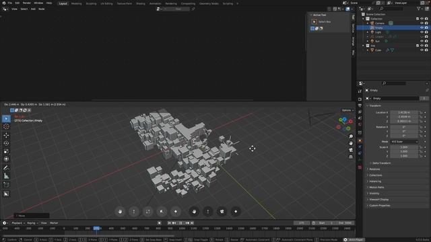Screen dimensions: 431x242
Task: Select the Annotate pencil tool
Action: (6, 168)
